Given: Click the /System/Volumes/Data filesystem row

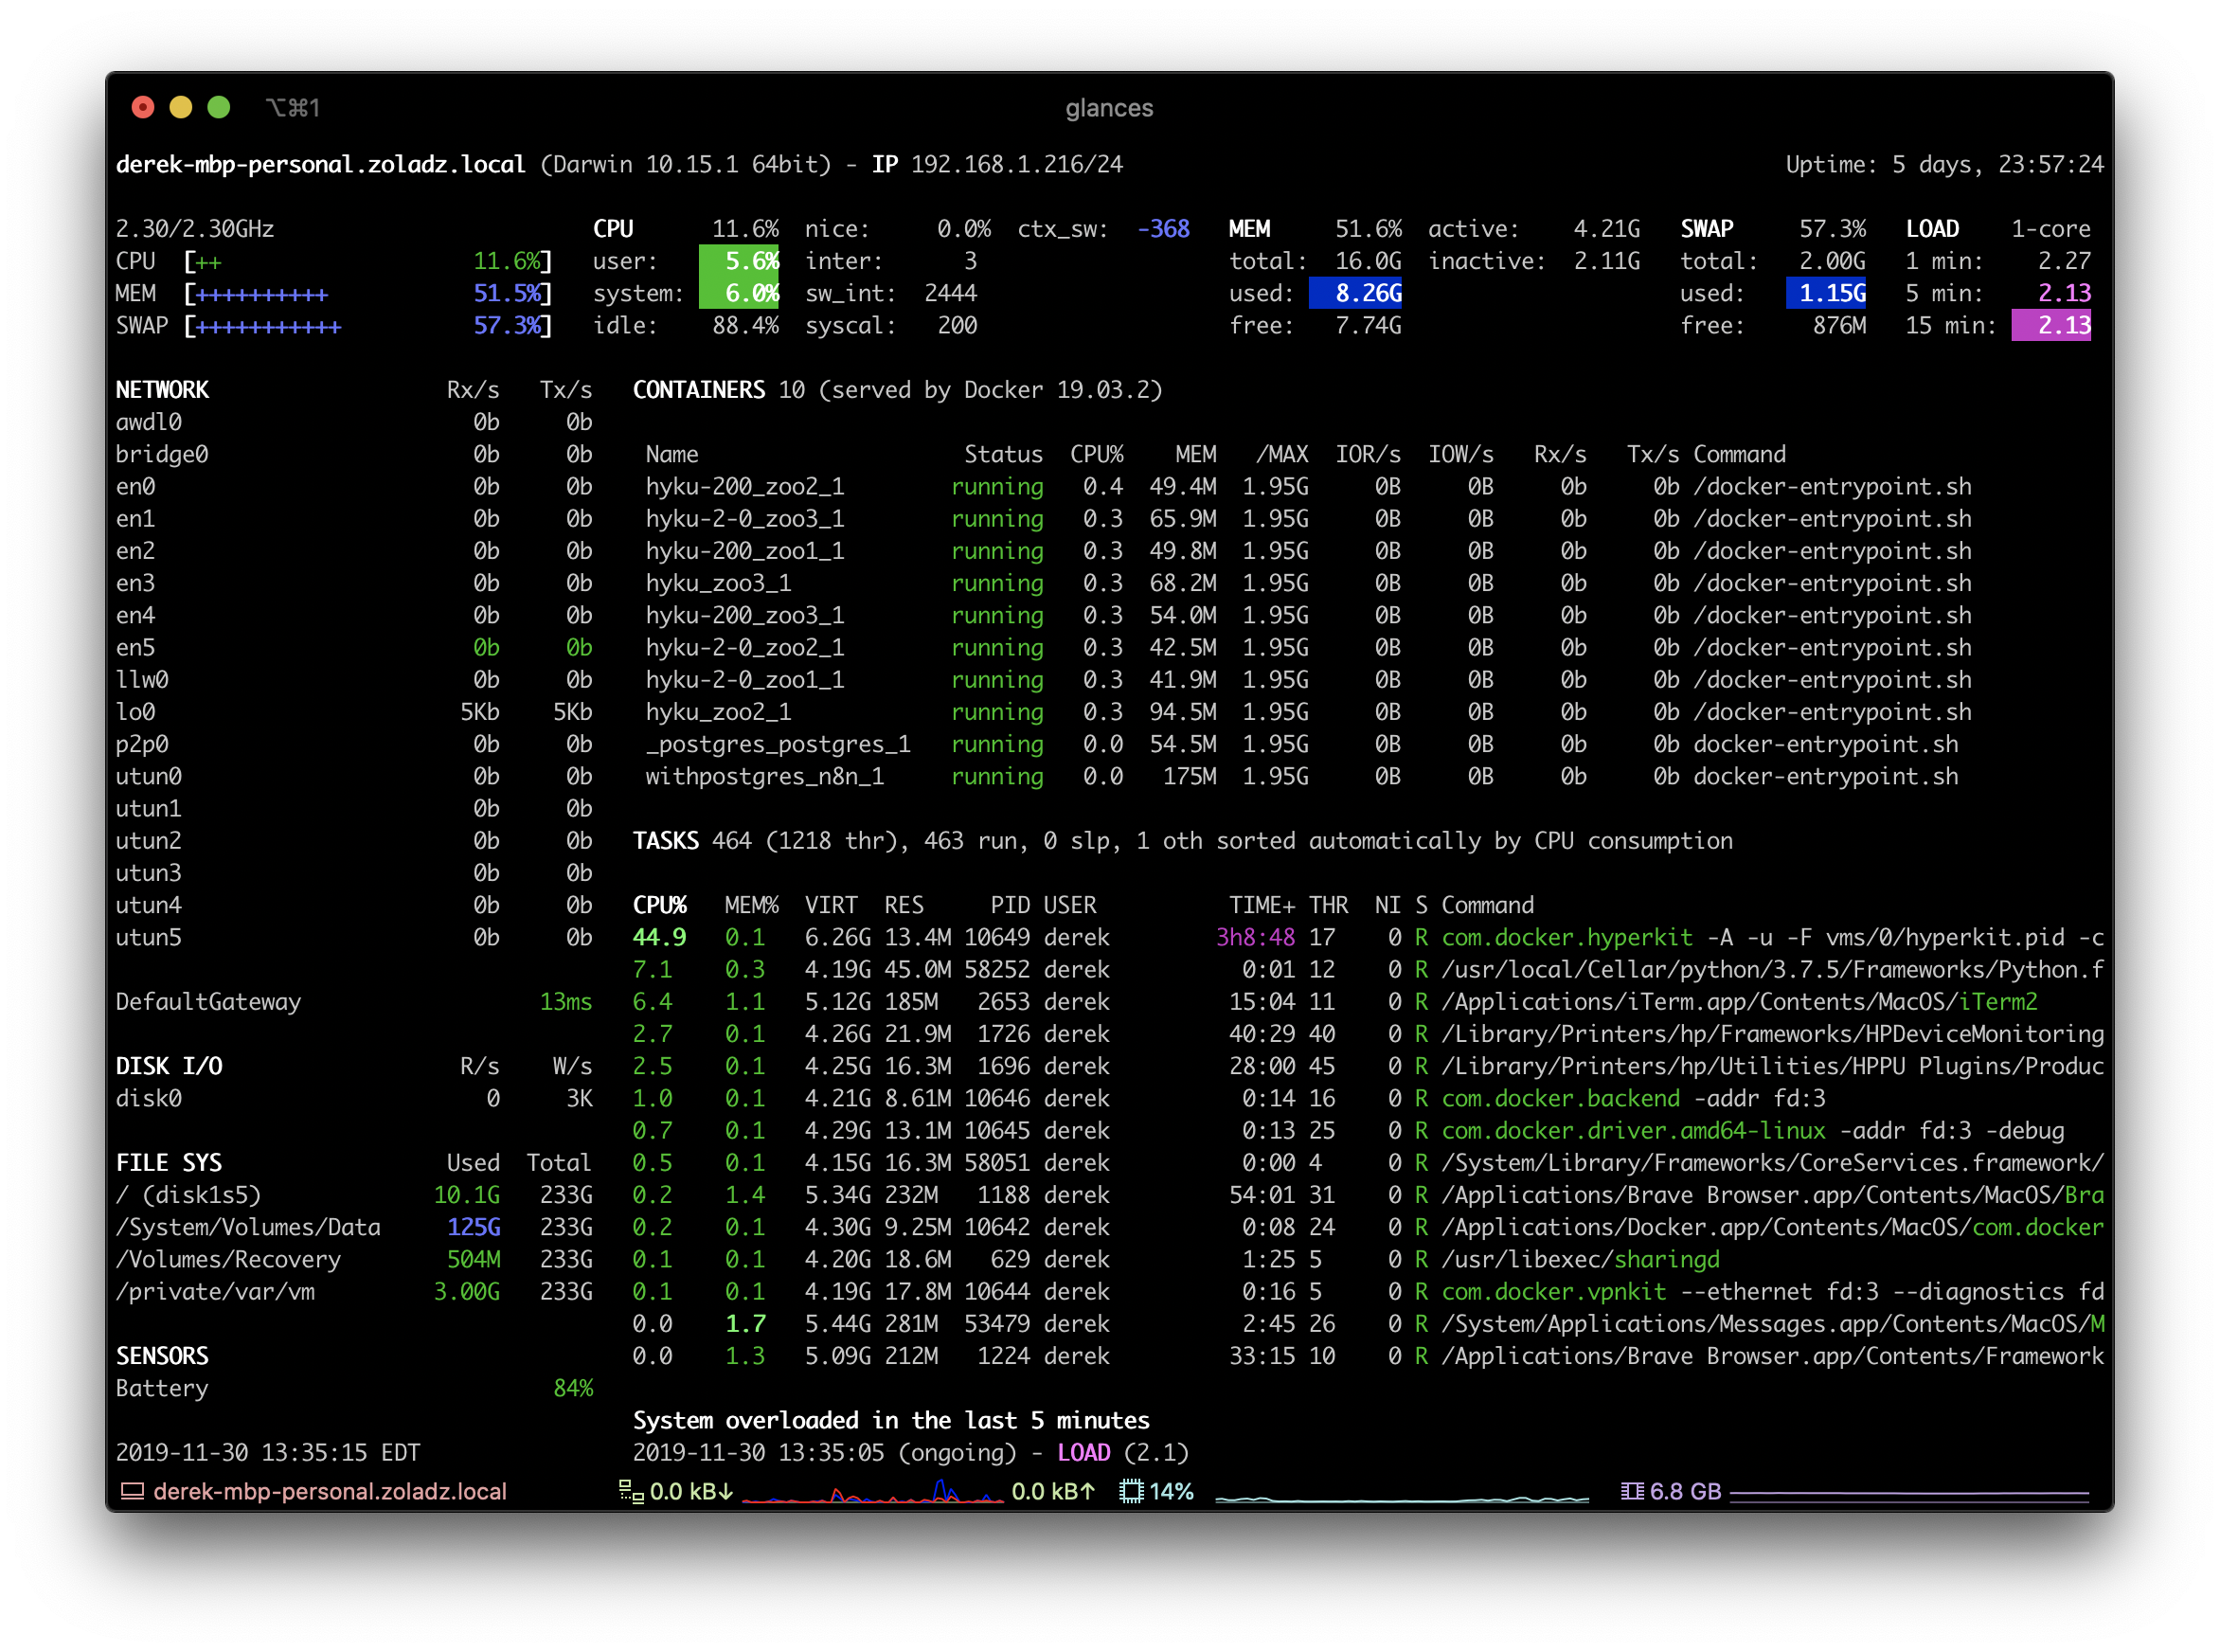Looking at the screenshot, I should tap(354, 1227).
